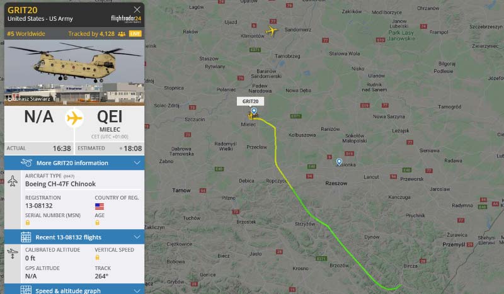This screenshot has width=504, height=294.
Task: Click the GRIT20 helicopter icon on map
Action: click(251, 115)
